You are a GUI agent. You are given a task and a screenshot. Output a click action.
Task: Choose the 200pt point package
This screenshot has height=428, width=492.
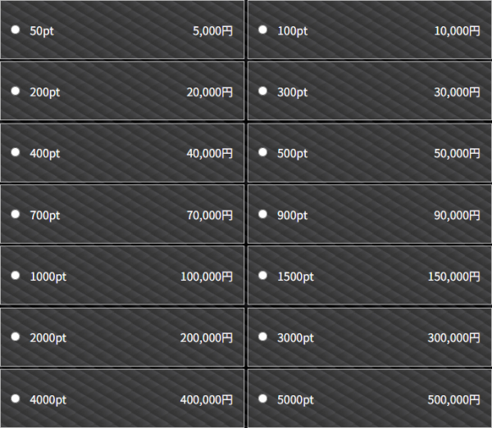point(16,91)
